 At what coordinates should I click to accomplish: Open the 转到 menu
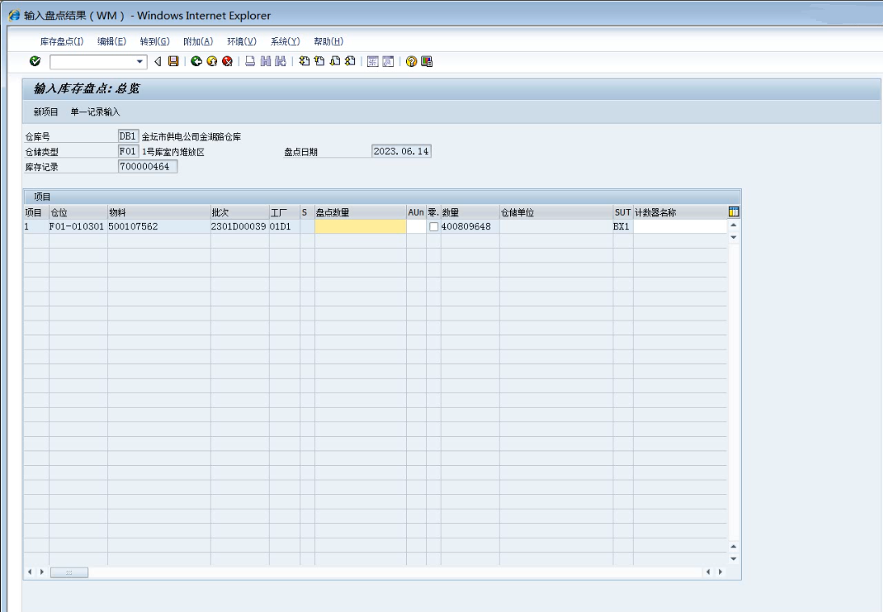click(153, 41)
